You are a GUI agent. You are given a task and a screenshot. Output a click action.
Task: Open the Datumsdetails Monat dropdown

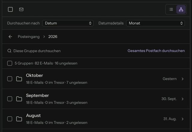click(155, 23)
